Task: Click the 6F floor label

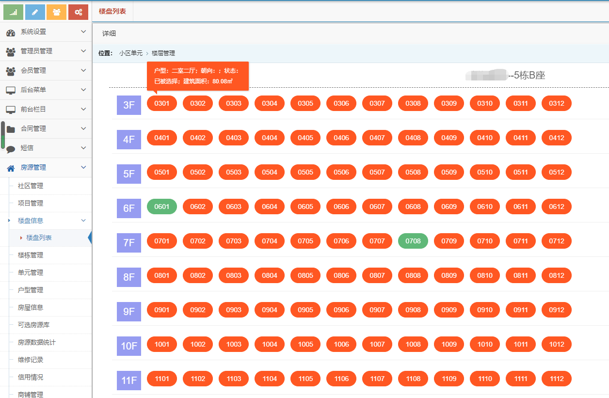Action: pos(129,208)
